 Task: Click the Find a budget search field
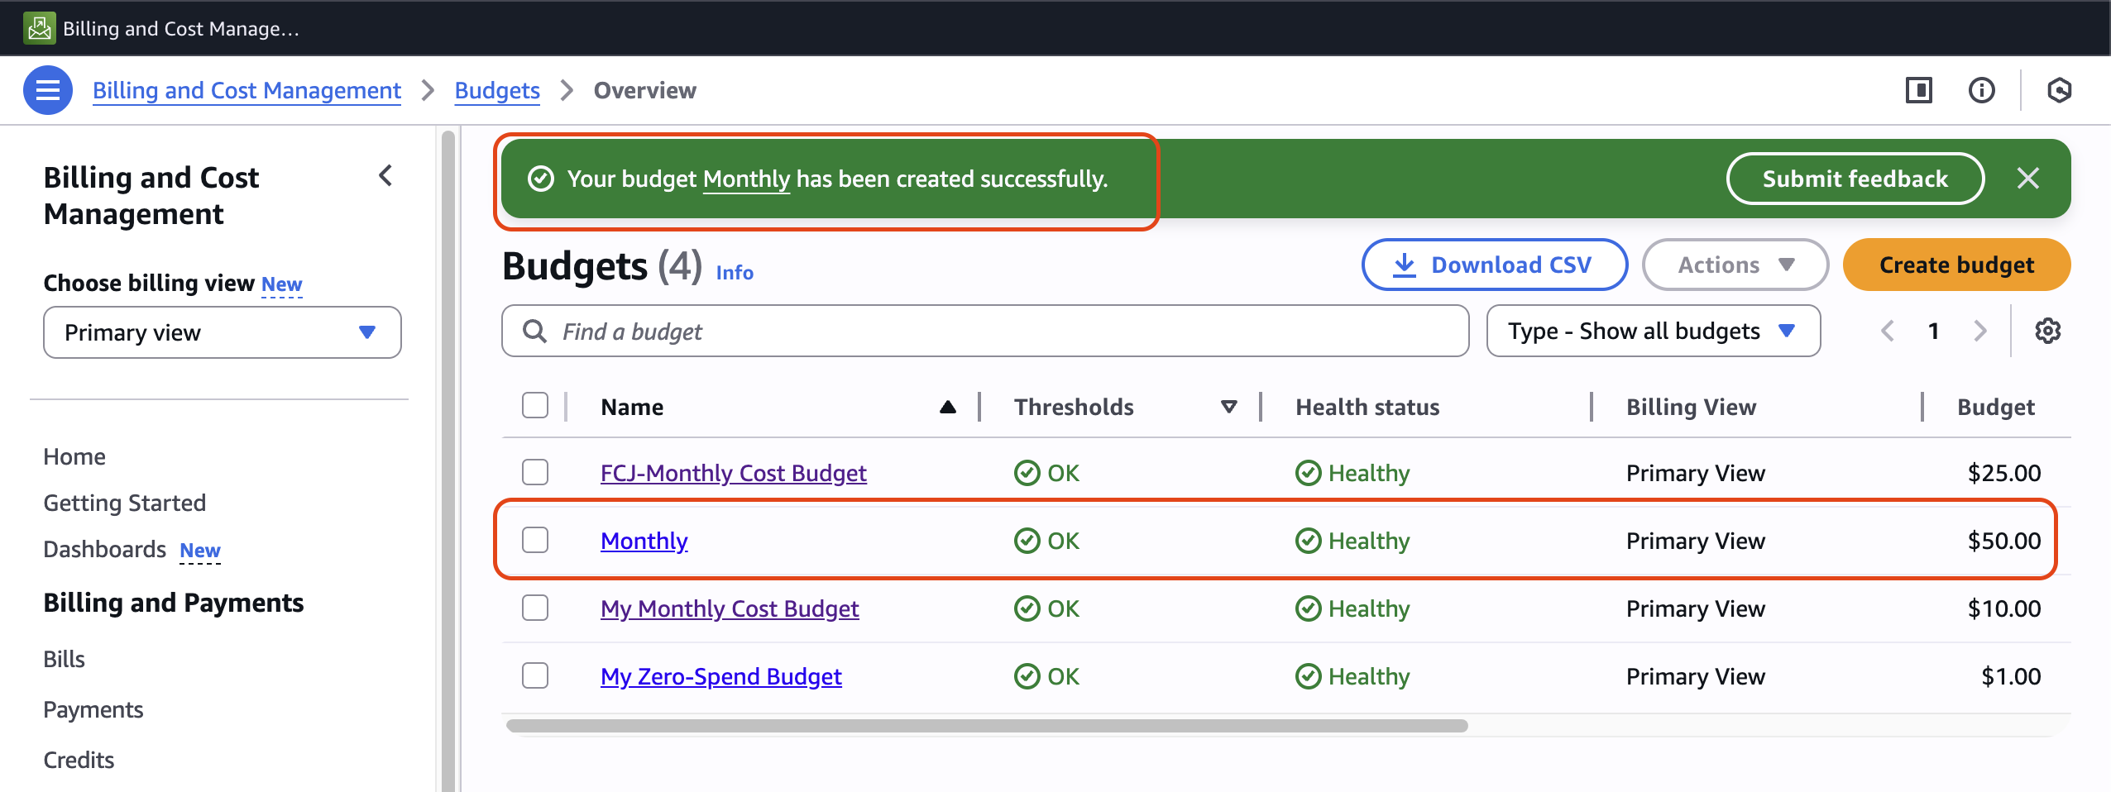[x=984, y=332]
